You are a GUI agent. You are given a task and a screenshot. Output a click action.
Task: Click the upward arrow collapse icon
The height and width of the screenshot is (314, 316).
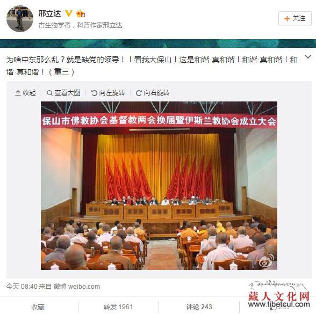click(18, 93)
